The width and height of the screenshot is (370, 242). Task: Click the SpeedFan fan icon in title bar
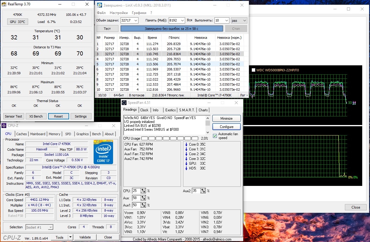[124, 103]
